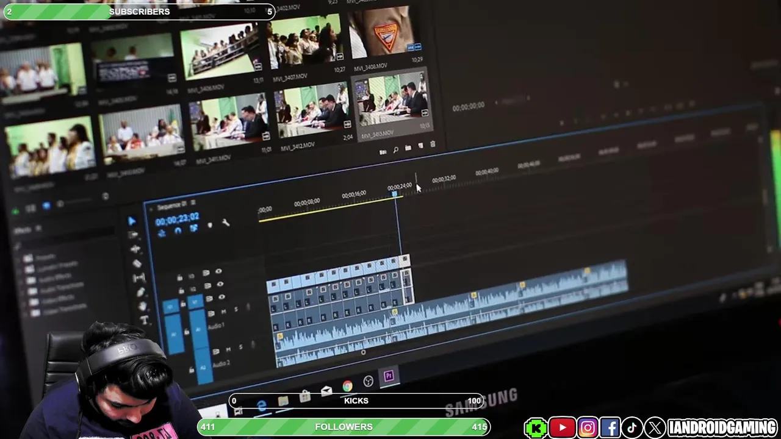Click the blue timeline playhead handle
Image resolution: width=781 pixels, height=439 pixels.
pyautogui.click(x=395, y=195)
